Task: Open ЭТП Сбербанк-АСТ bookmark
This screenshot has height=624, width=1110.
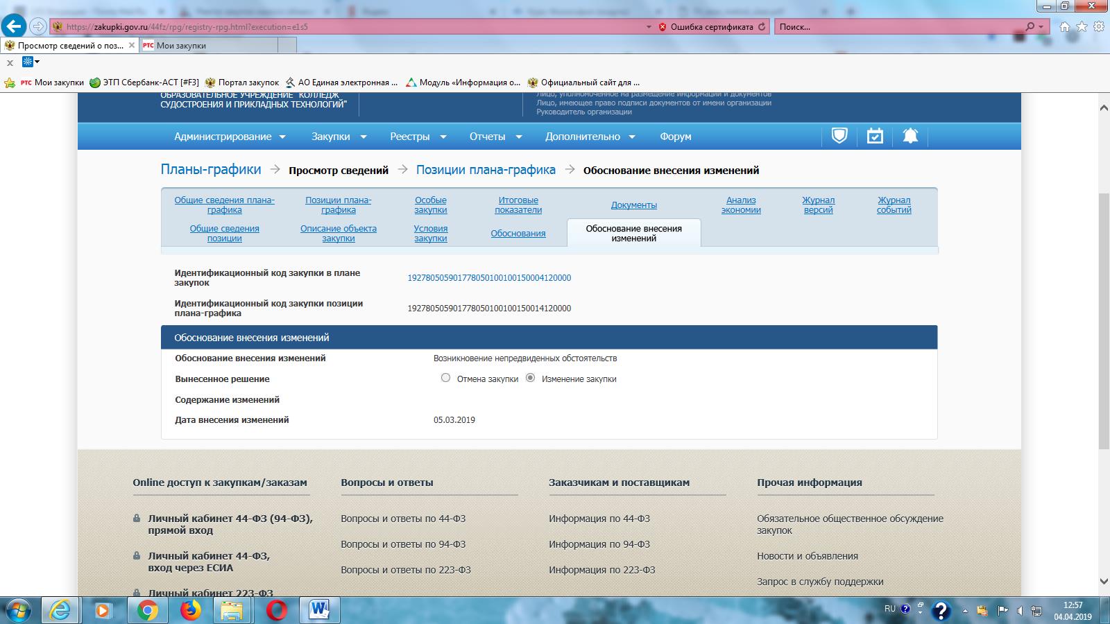Action: pyautogui.click(x=144, y=83)
